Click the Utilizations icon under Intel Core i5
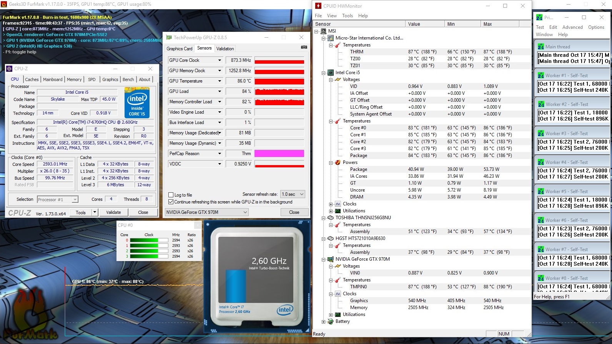 coord(338,211)
